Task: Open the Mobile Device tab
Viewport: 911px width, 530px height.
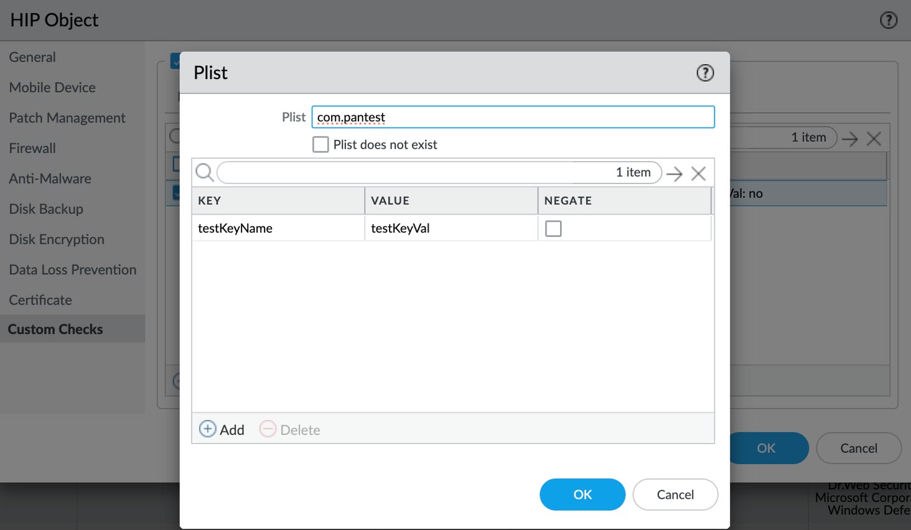Action: click(52, 88)
